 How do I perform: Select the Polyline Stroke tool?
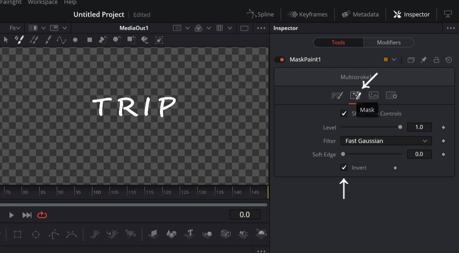(61, 40)
